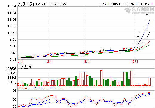
Task: Click the 13.01 price axis label
Action: point(12,20)
